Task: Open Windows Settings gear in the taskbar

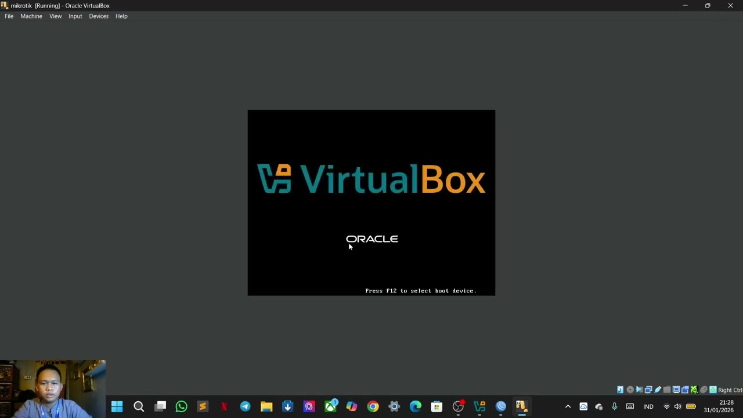Action: click(394, 406)
